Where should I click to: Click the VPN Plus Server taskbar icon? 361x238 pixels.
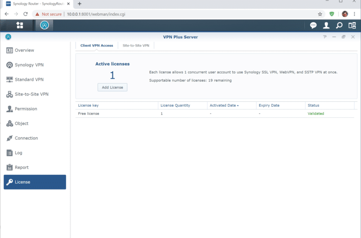pyautogui.click(x=44, y=25)
